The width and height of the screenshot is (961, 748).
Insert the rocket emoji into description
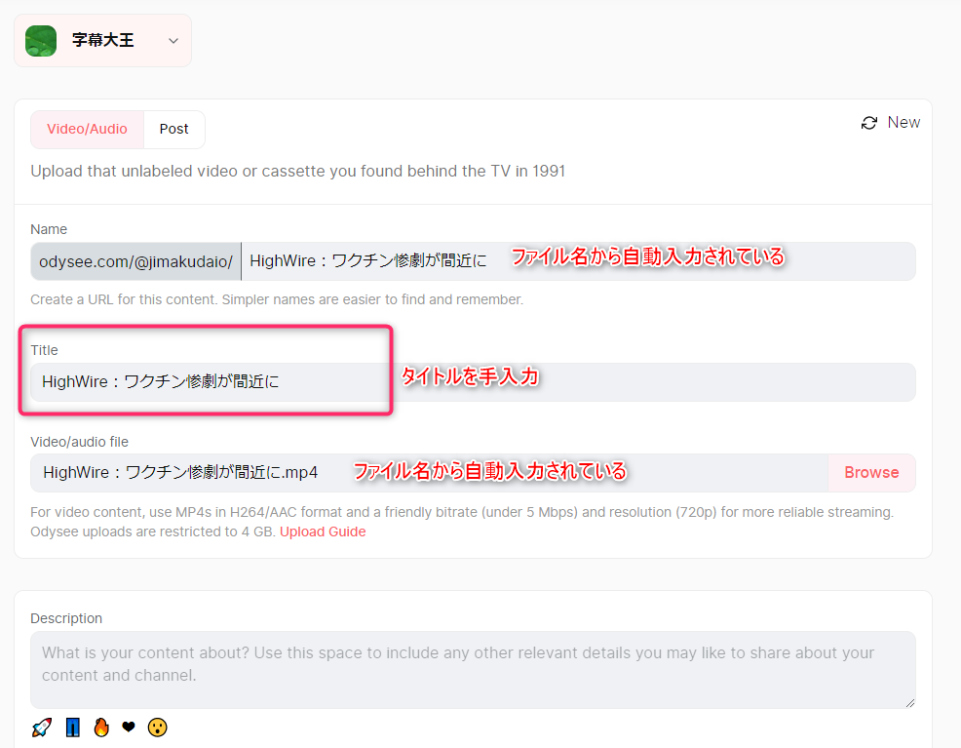41,728
